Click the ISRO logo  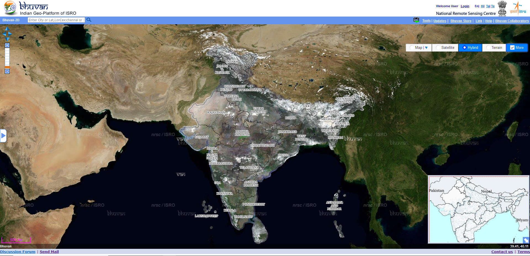[518, 8]
